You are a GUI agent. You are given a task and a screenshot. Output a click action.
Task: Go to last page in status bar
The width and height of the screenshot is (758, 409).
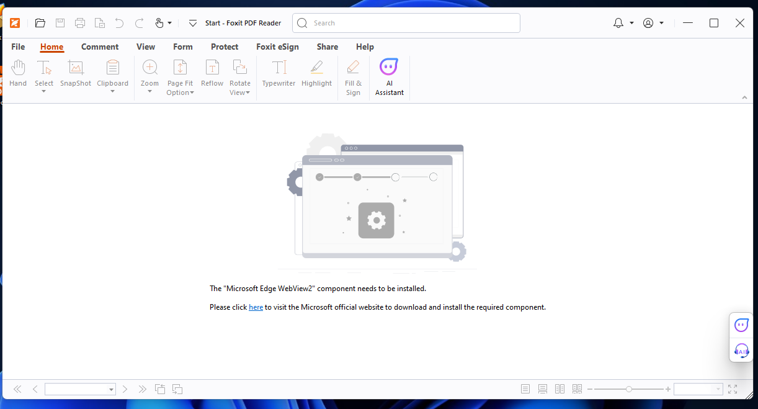(x=143, y=389)
